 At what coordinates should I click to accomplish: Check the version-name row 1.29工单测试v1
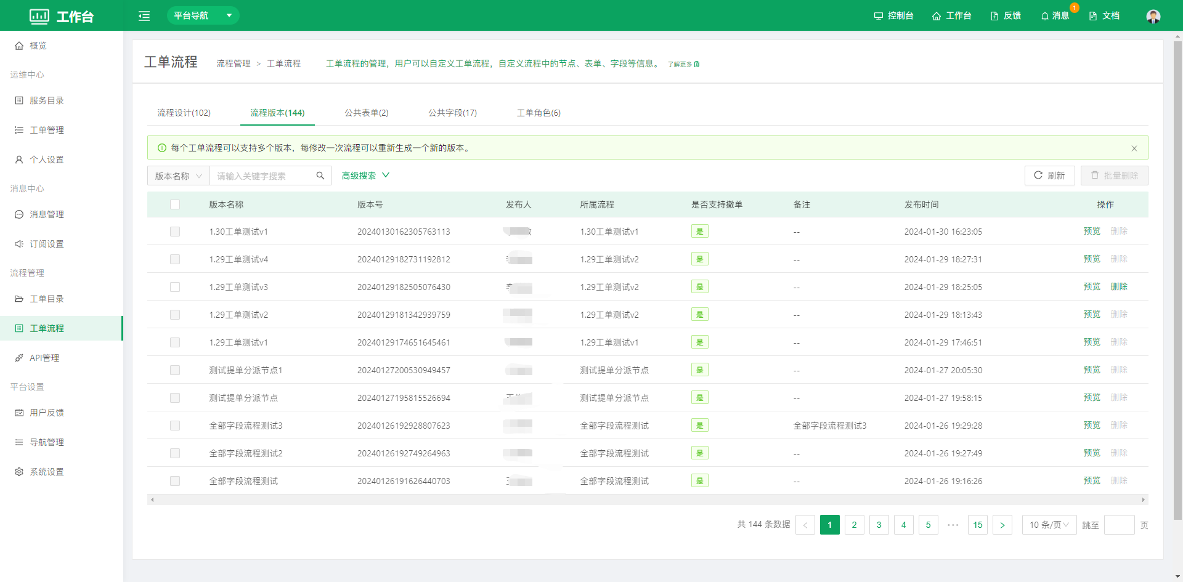175,342
